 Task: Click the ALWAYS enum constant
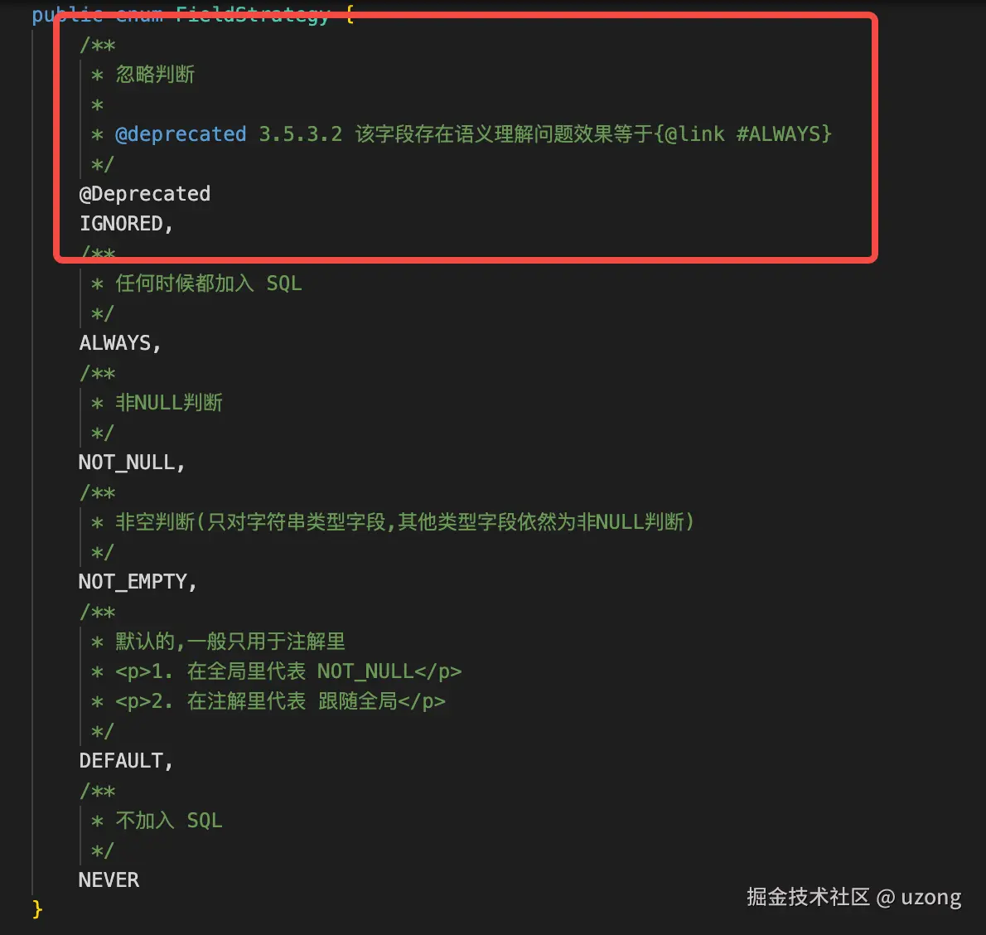point(118,343)
